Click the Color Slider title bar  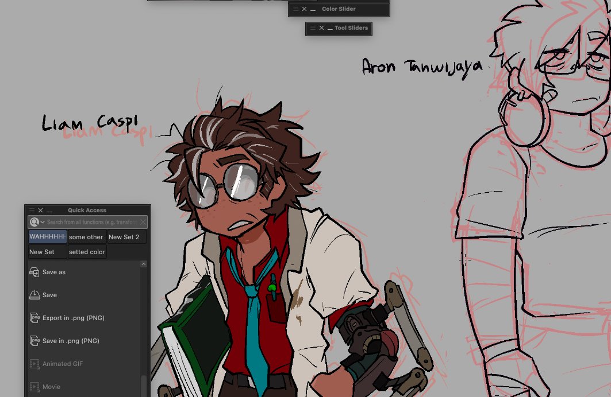(339, 9)
